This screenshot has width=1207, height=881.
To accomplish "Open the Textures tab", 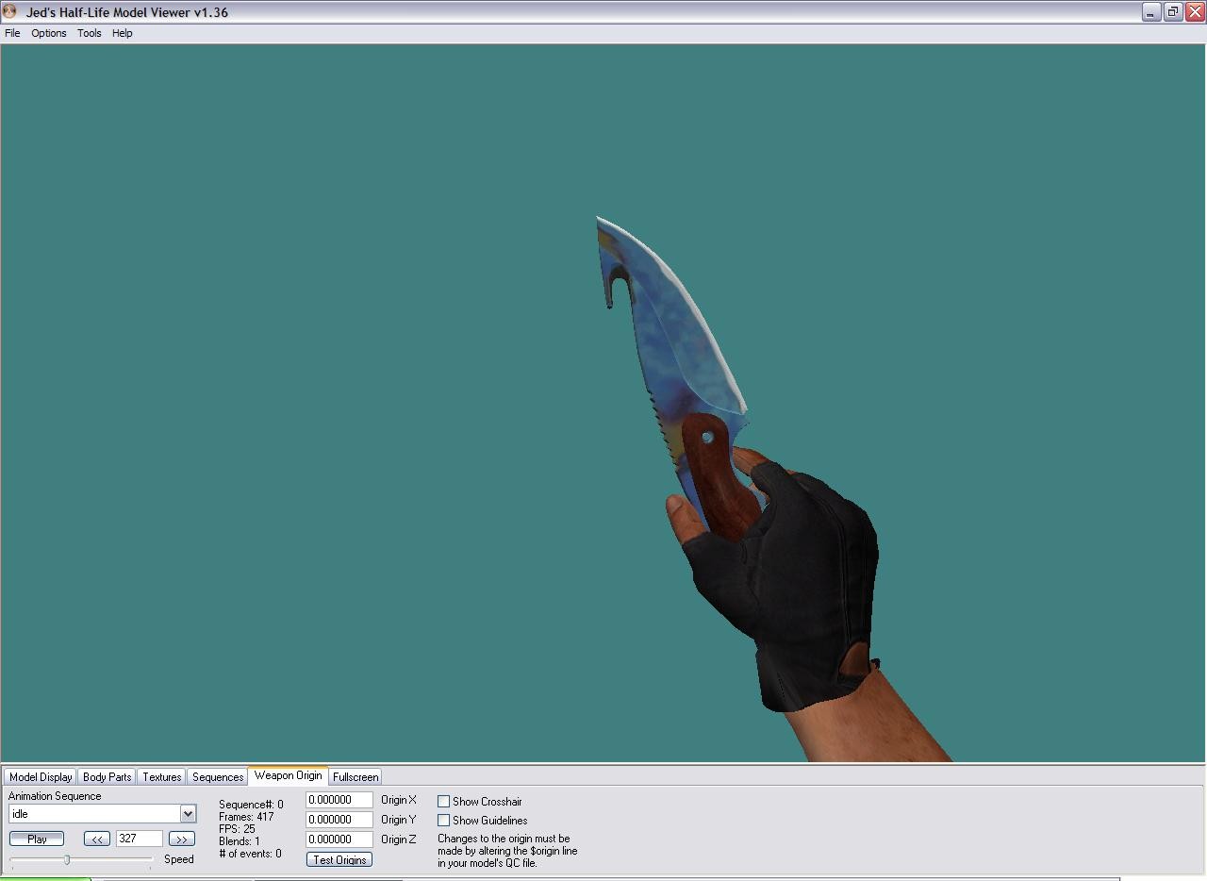I will click(x=160, y=776).
